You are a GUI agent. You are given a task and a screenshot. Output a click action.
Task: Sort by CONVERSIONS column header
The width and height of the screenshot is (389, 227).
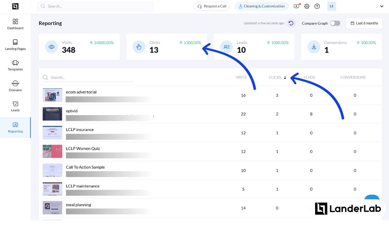click(353, 78)
